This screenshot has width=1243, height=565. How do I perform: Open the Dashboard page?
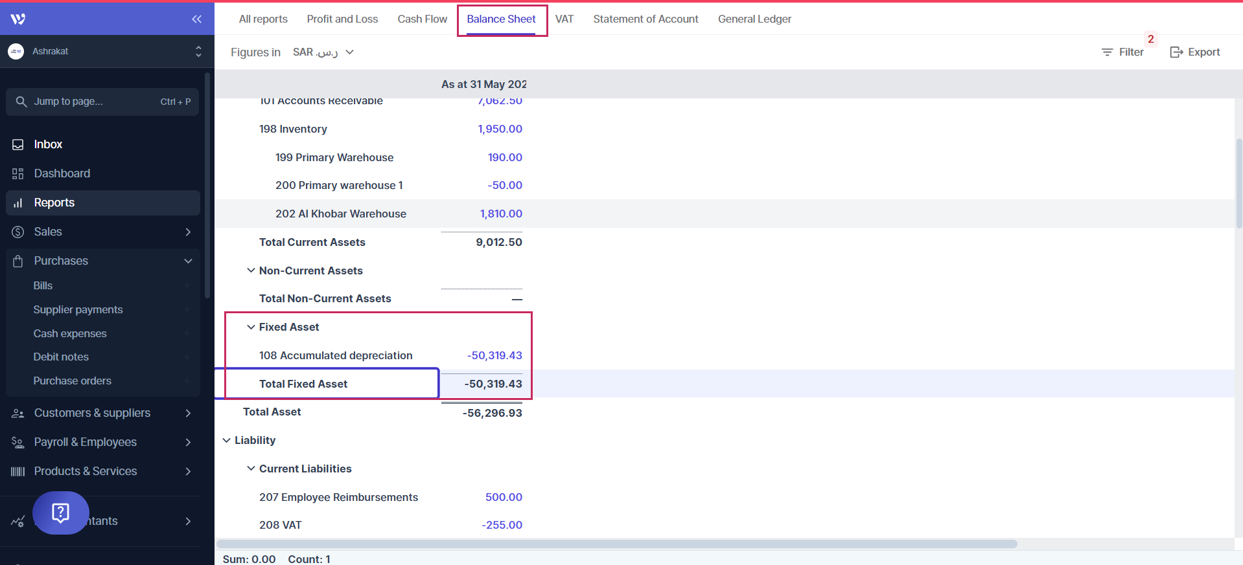pos(62,173)
